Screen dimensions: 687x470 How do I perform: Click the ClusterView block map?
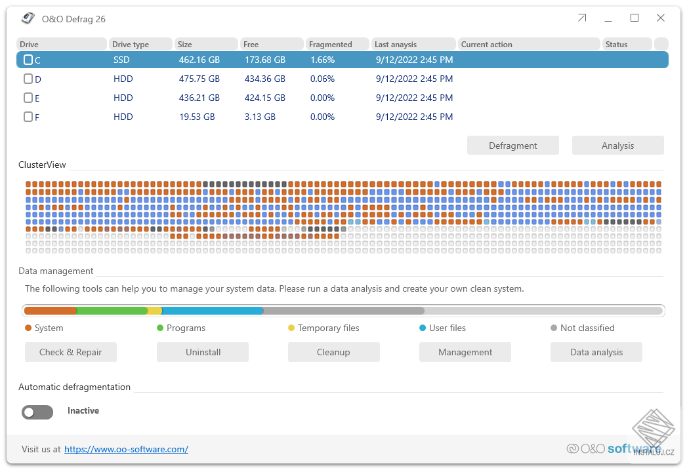pyautogui.click(x=344, y=217)
